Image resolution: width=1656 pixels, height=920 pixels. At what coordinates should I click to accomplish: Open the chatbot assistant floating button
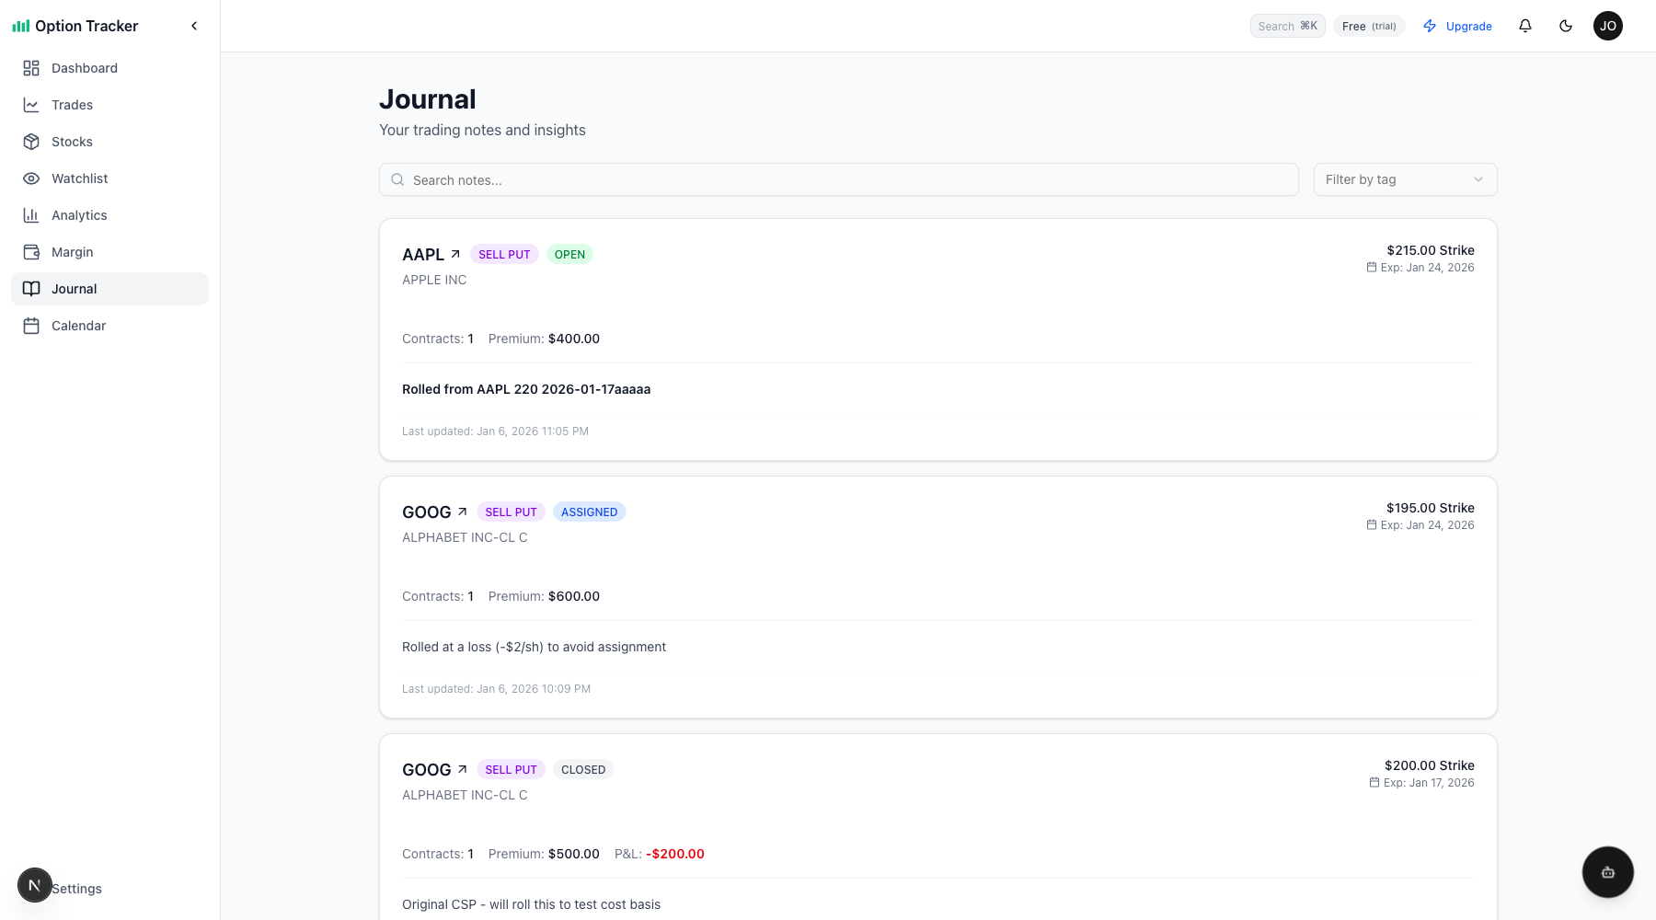point(1607,872)
